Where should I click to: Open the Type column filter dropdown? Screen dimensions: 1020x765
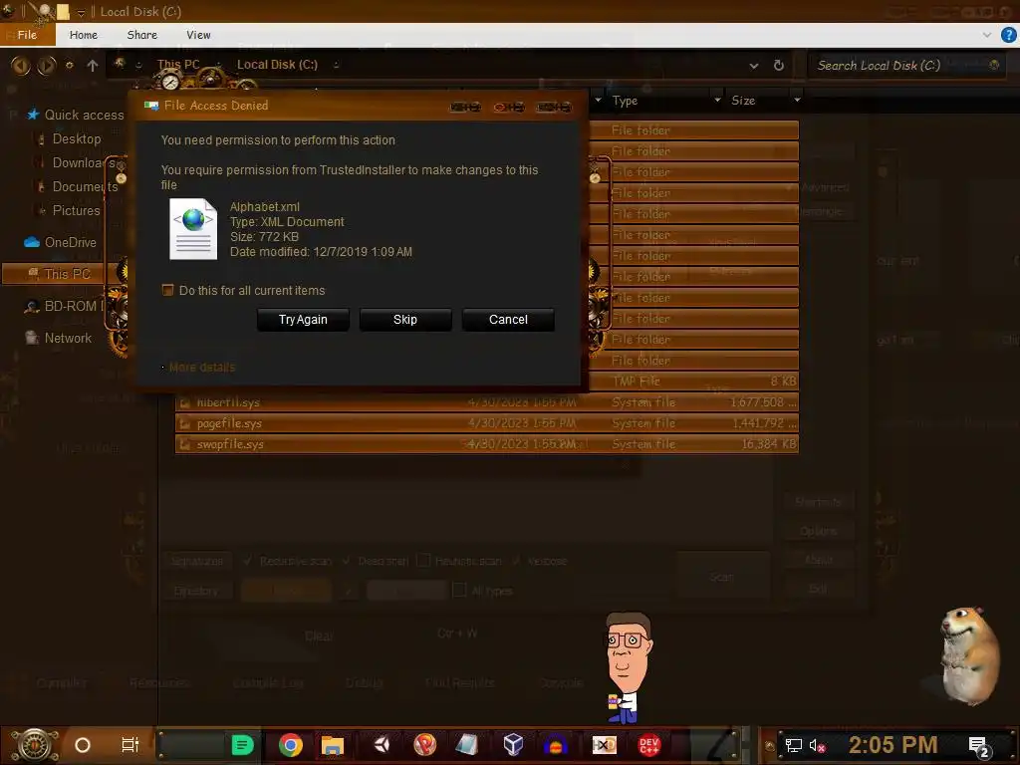point(717,101)
